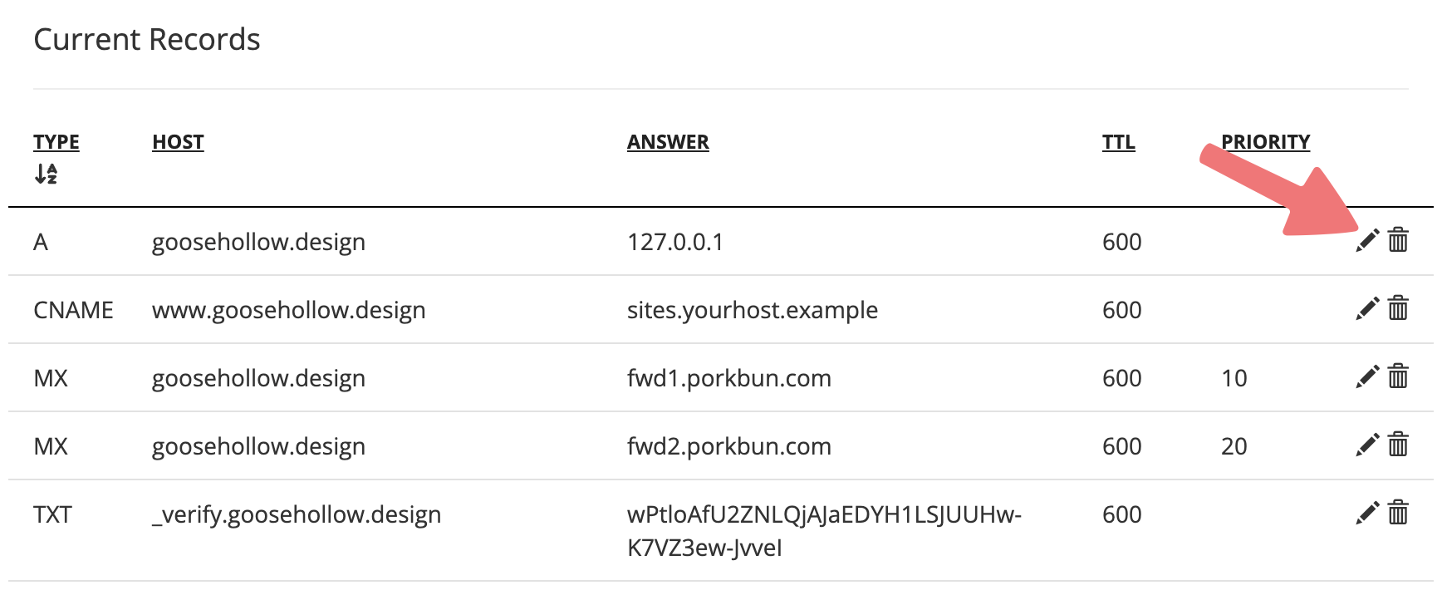Click the www.goosehollow.design host cell

tap(288, 310)
